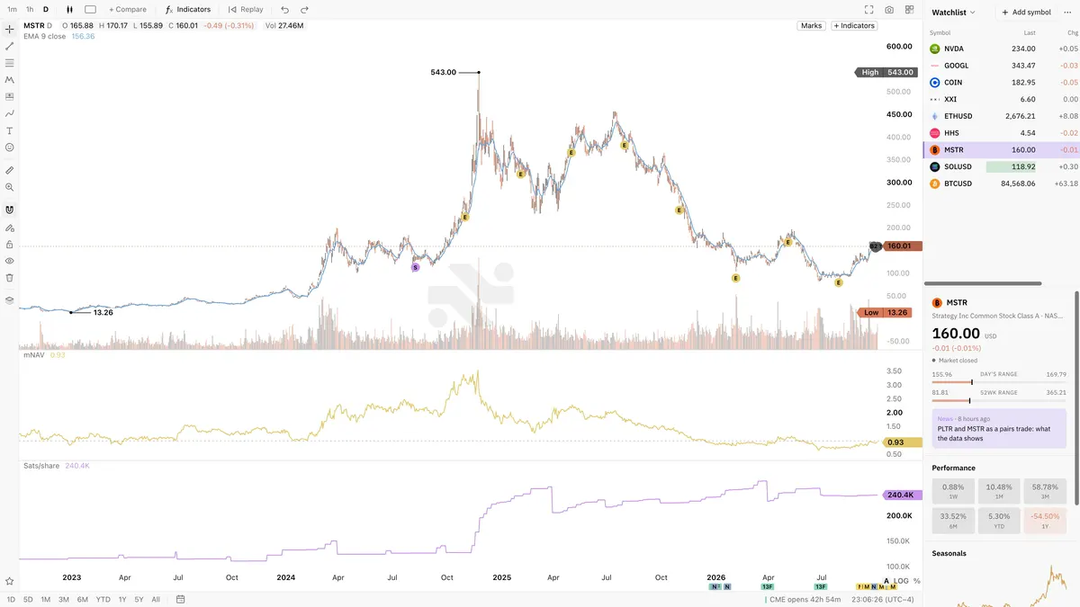This screenshot has width=1080, height=607.
Task: Pick the ruler measure tool
Action: pyautogui.click(x=9, y=170)
